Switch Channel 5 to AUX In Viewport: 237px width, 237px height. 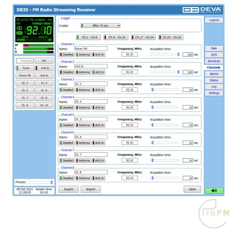tap(98, 125)
